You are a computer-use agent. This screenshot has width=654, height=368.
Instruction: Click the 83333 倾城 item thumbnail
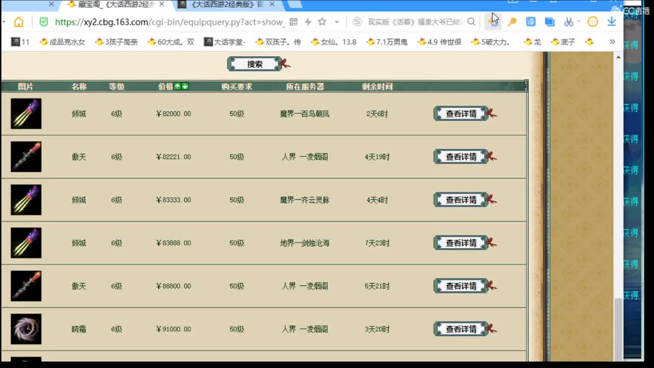pos(26,199)
